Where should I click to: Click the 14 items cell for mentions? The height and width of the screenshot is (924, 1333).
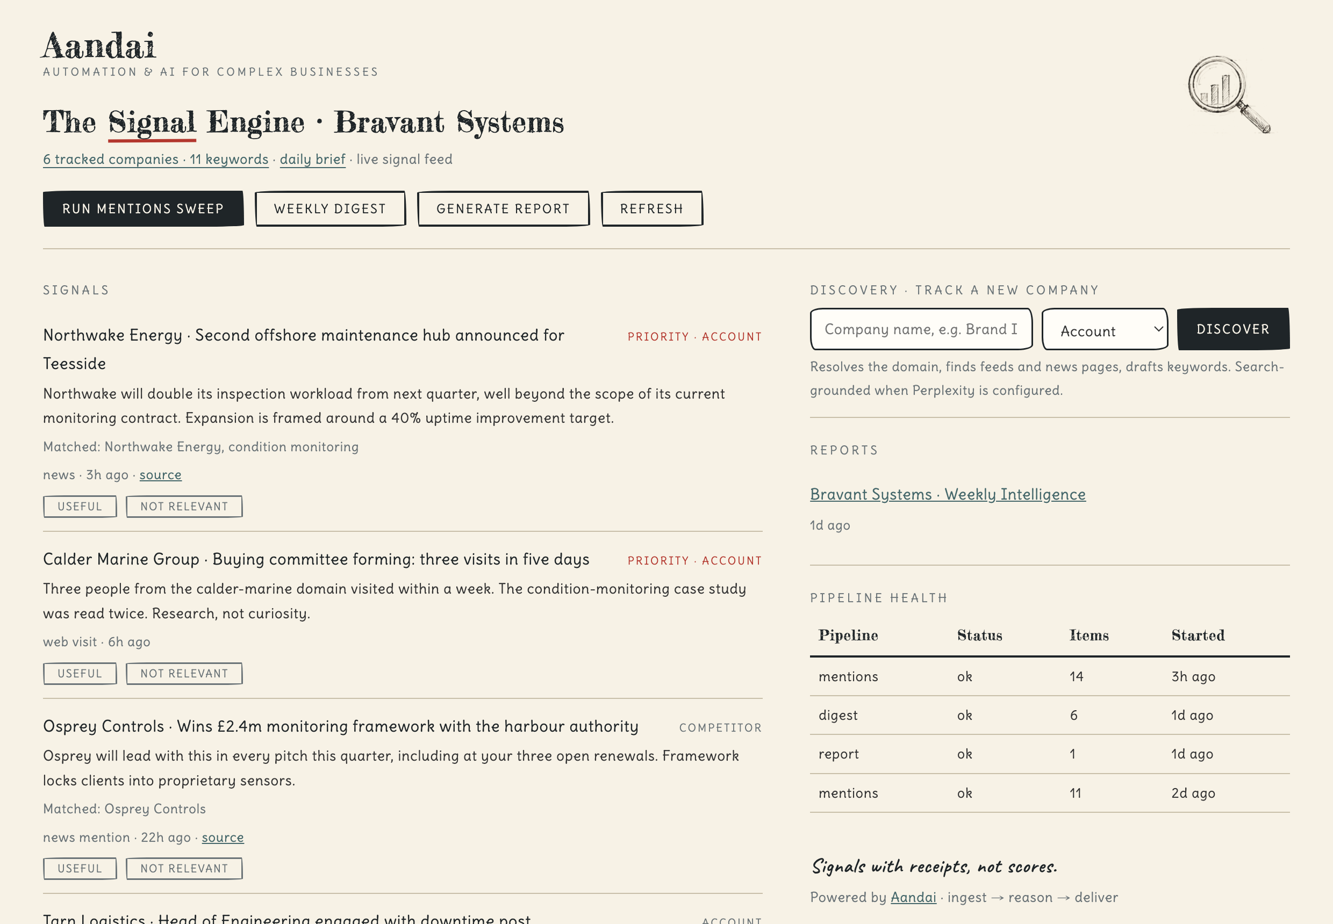(x=1077, y=676)
